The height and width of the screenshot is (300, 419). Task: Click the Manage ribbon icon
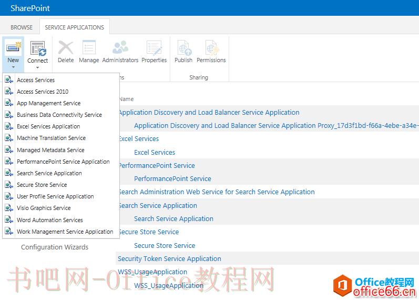[89, 48]
